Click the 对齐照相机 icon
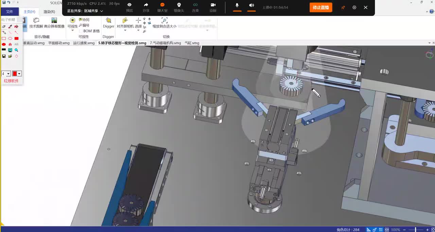Viewport: 435px width, 232px height. point(125,20)
